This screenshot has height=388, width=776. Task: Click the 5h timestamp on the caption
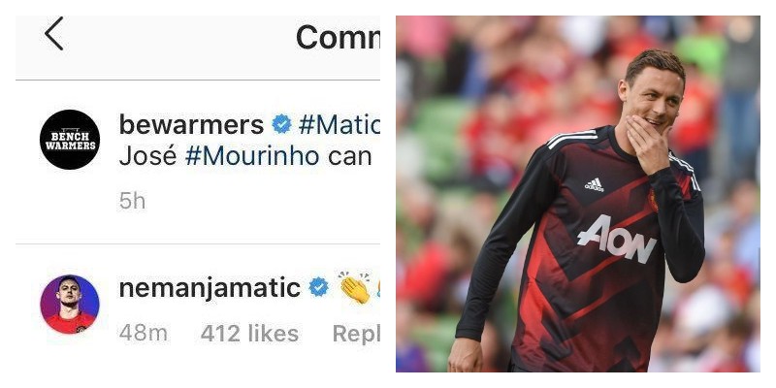(132, 202)
